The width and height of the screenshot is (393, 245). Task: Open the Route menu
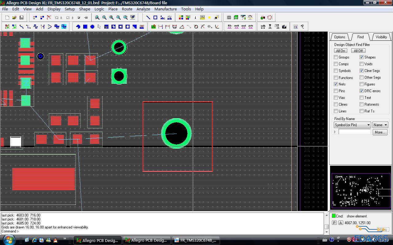click(x=127, y=9)
